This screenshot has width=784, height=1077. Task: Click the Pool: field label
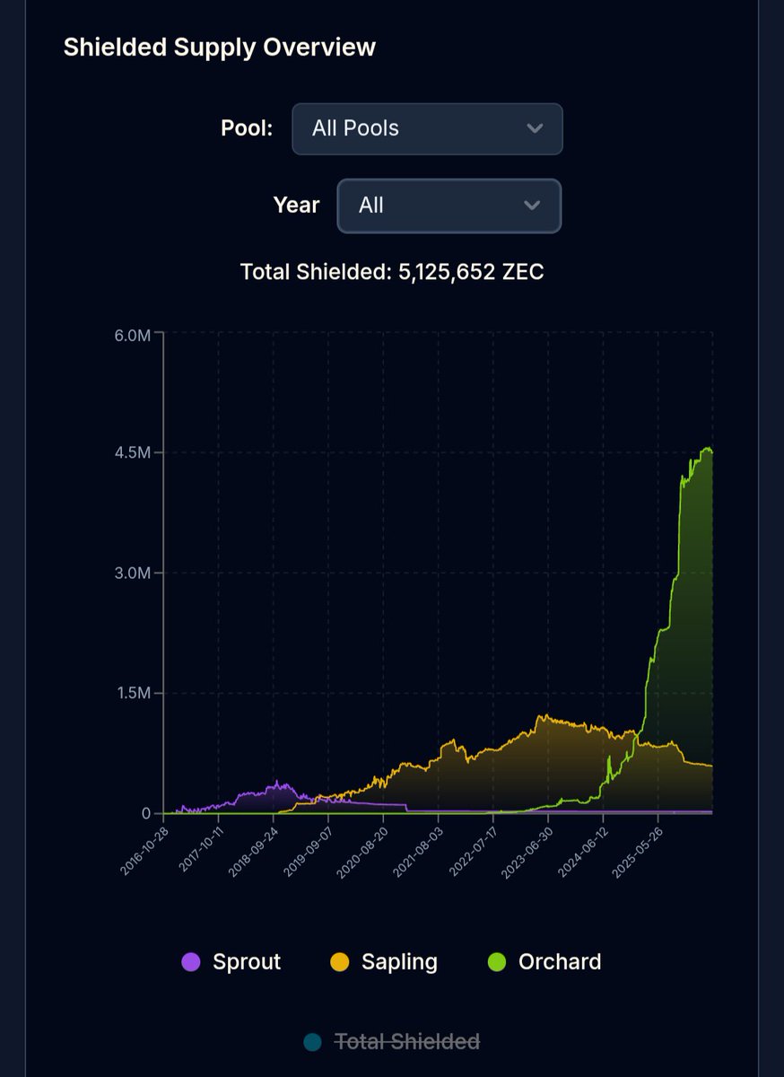pos(247,128)
